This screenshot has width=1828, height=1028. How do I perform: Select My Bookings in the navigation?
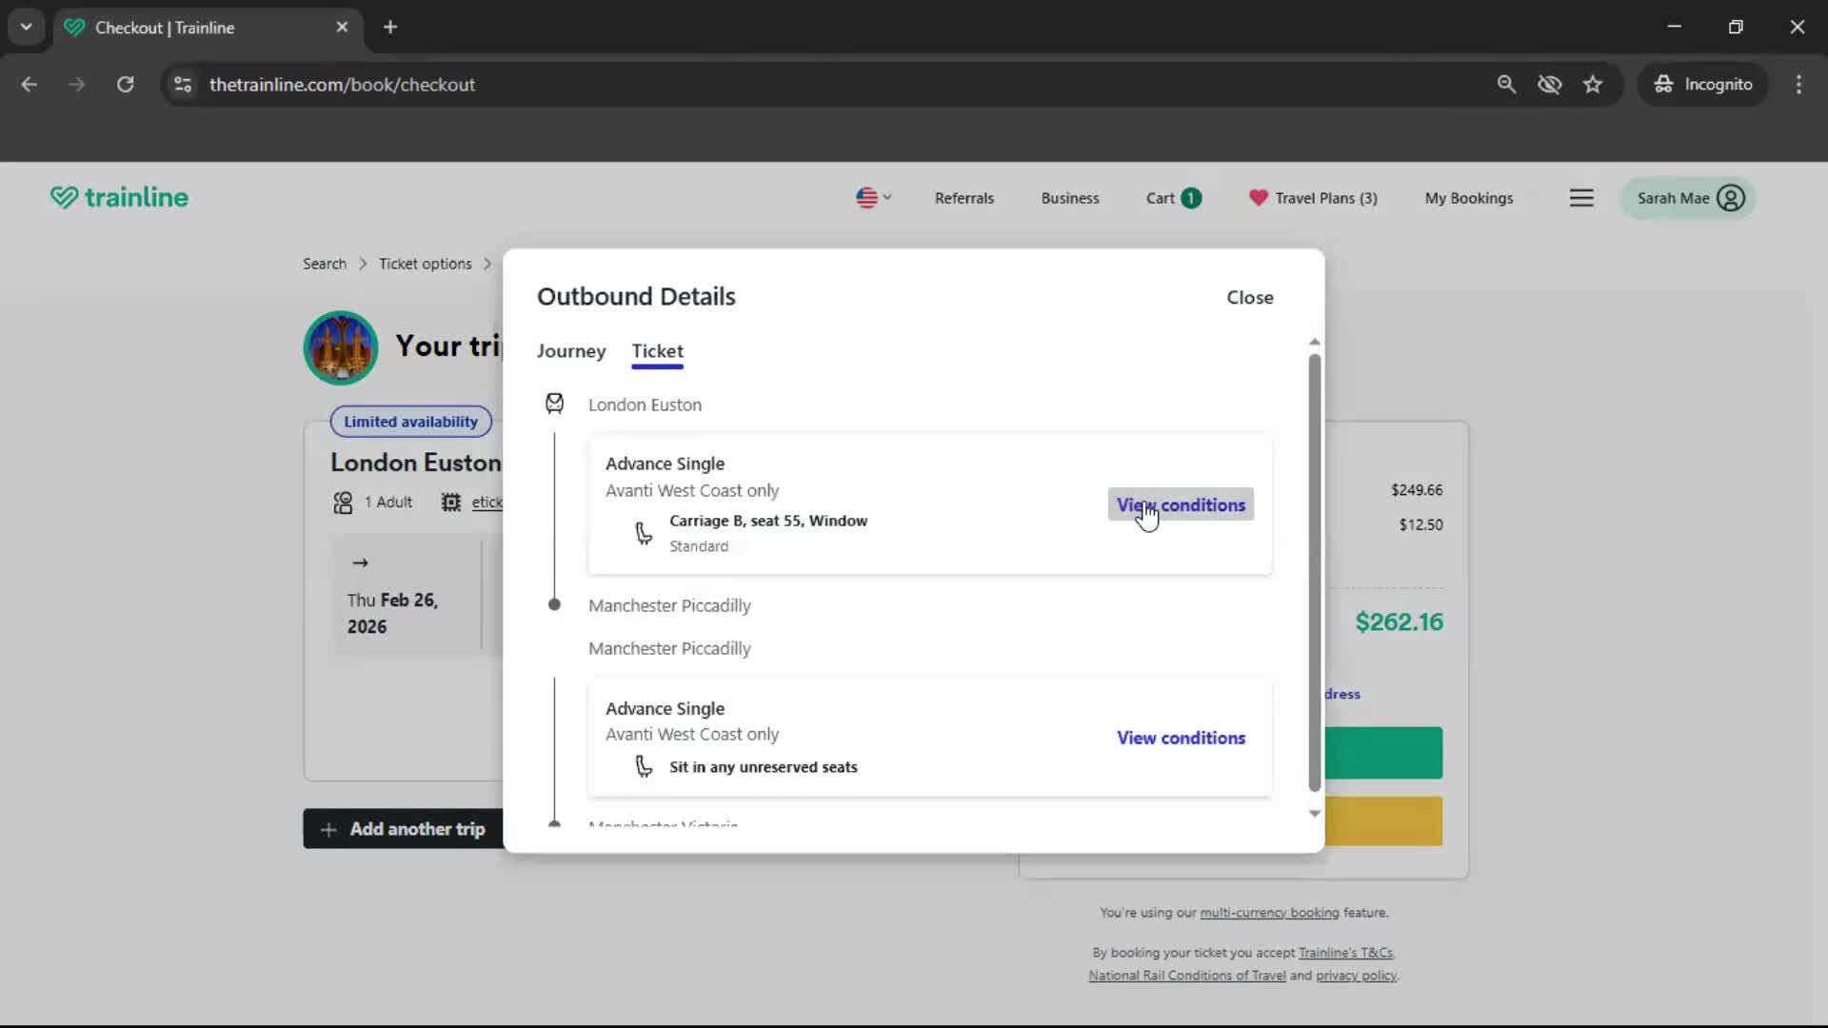[1469, 198]
